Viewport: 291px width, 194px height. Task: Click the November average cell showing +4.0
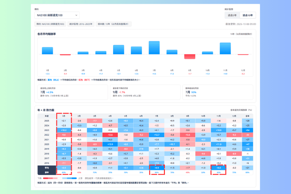click(219, 168)
